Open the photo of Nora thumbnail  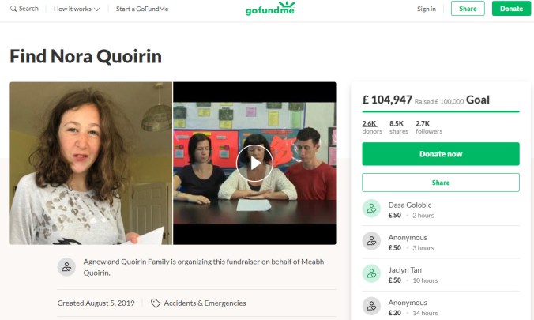click(x=91, y=164)
